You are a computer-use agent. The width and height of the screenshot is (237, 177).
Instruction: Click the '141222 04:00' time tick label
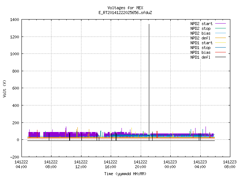pos(21,164)
